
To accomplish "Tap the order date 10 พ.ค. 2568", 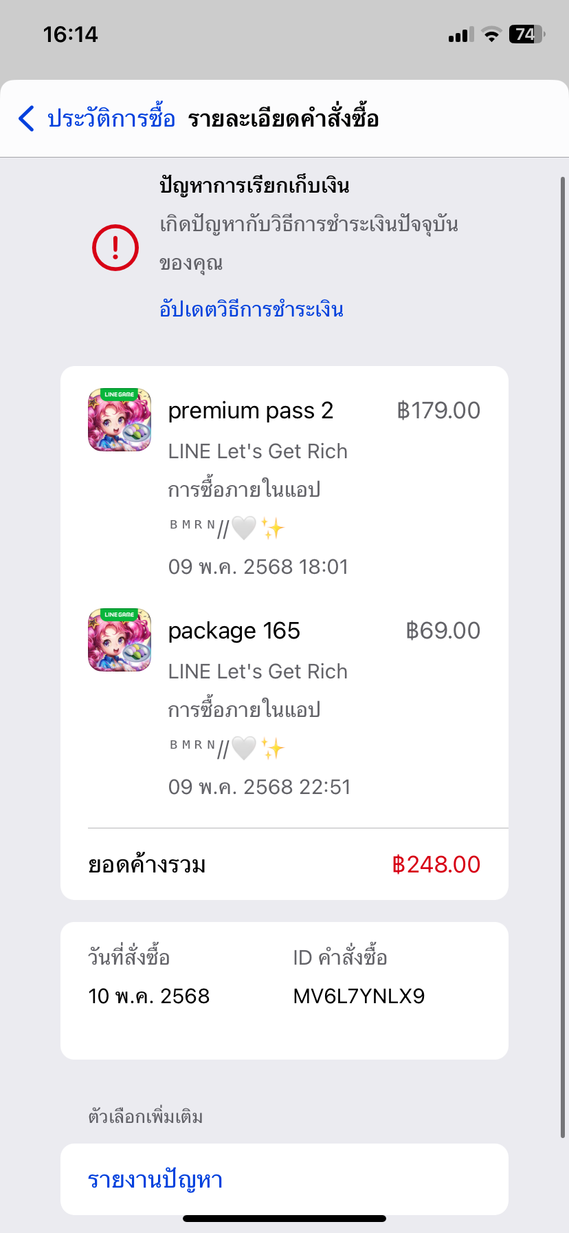I will (x=149, y=996).
